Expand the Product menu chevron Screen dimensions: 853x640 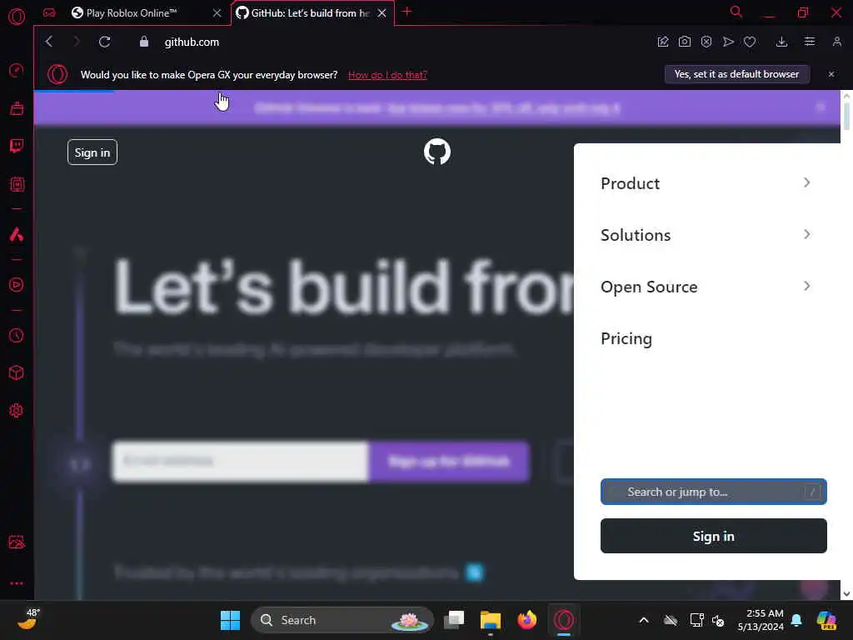(x=806, y=182)
